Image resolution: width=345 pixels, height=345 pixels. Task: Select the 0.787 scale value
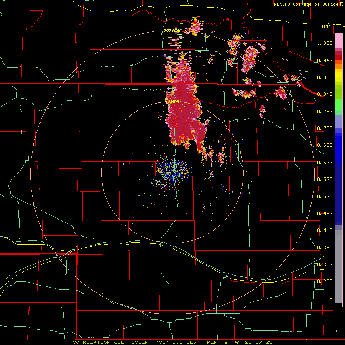325,111
